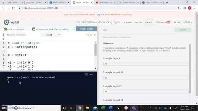198x111 pixels.
Task: Click the run-step icon in editor toolbar
Action: 87,35
